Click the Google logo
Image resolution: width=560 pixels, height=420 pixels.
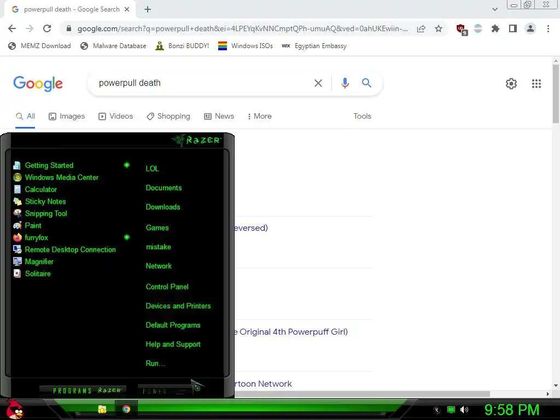(38, 84)
